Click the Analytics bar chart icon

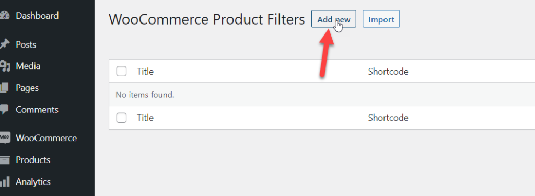(4, 182)
